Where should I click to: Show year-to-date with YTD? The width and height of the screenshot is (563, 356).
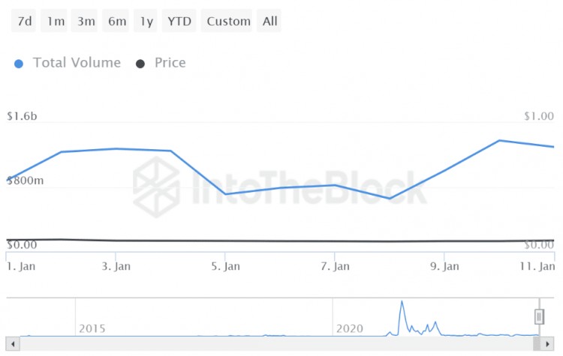(180, 21)
